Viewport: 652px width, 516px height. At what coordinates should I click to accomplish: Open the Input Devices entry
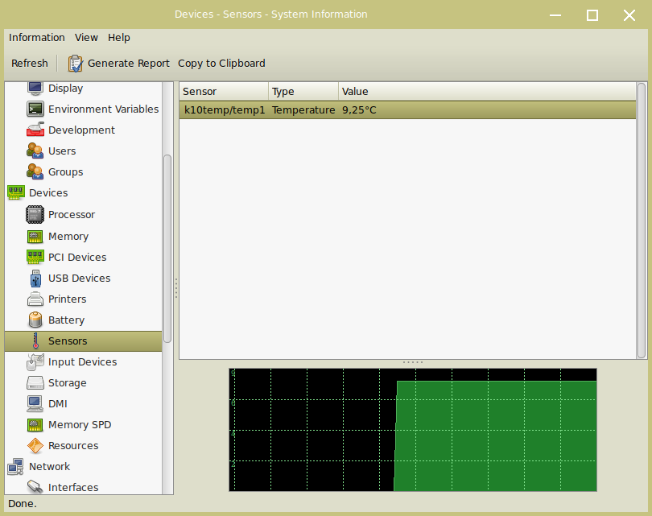(x=82, y=361)
